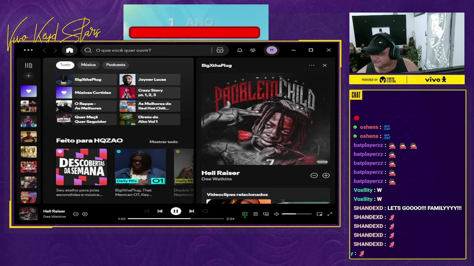Viewport: 474px width, 266px height.
Task: Open the Músicas Curtidas tile
Action: (x=86, y=93)
